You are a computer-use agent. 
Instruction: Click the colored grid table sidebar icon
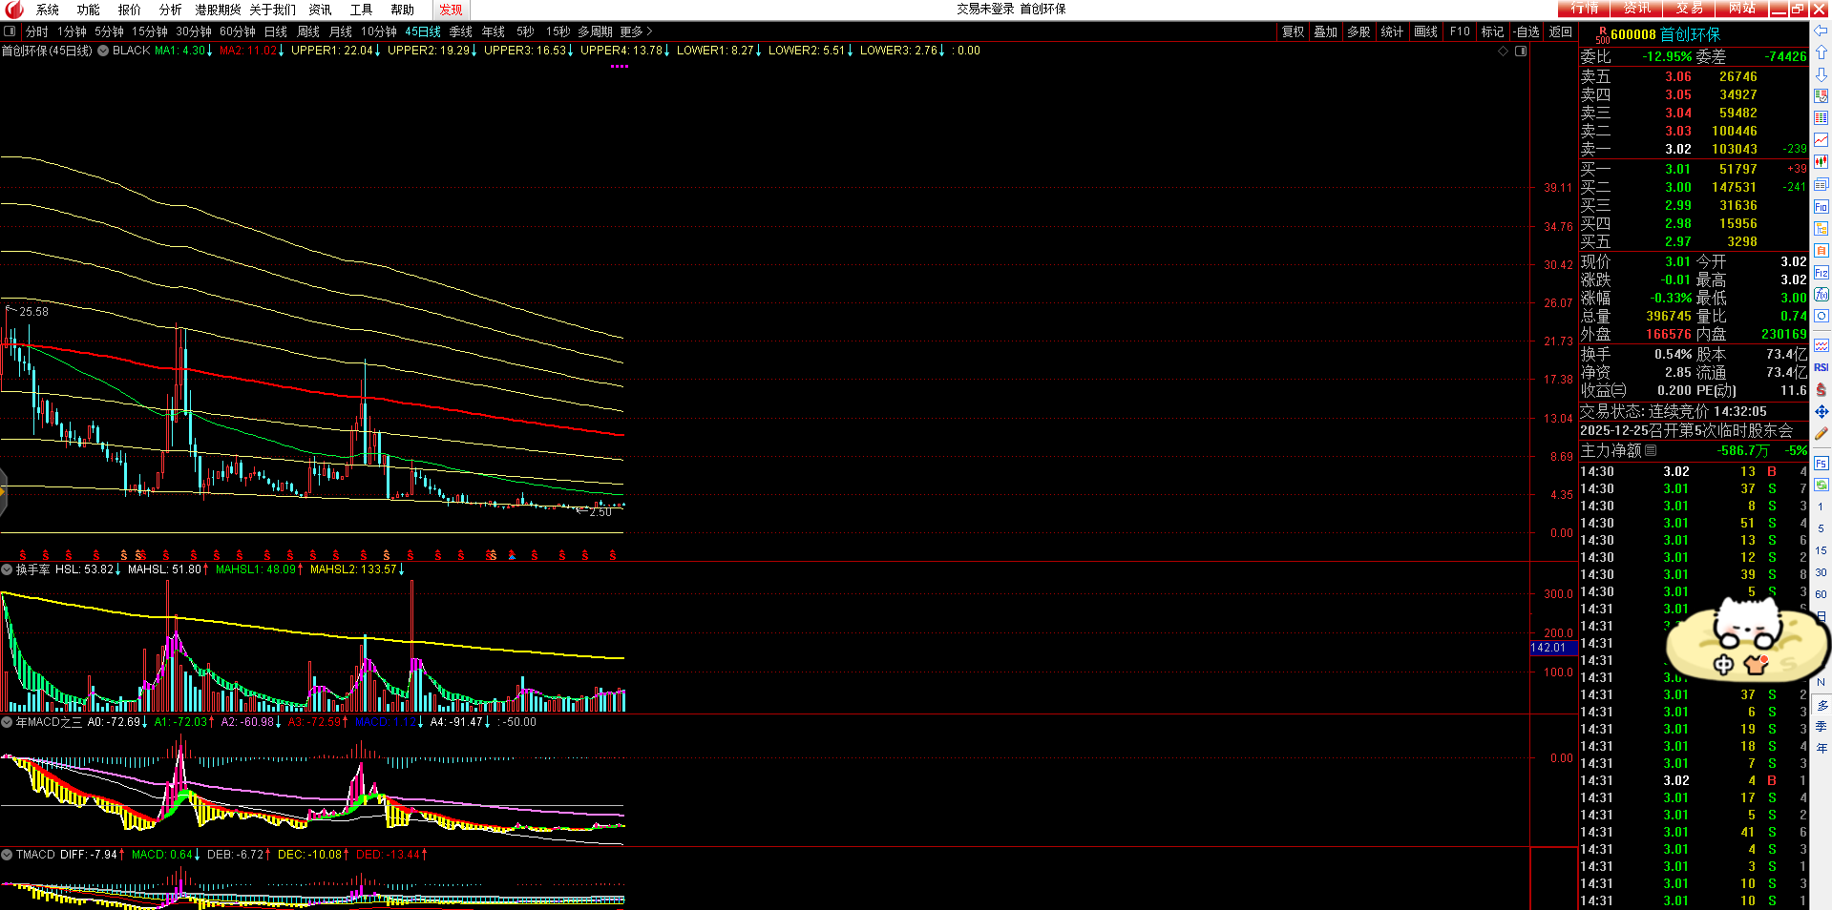tap(1821, 118)
